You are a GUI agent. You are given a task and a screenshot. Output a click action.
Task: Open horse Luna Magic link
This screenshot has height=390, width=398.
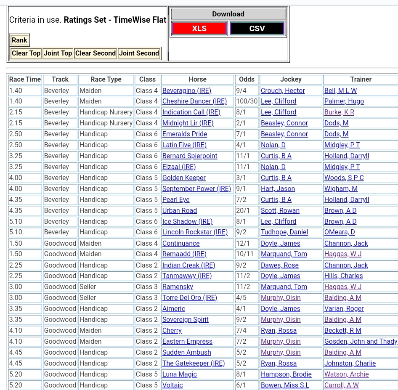(179, 374)
